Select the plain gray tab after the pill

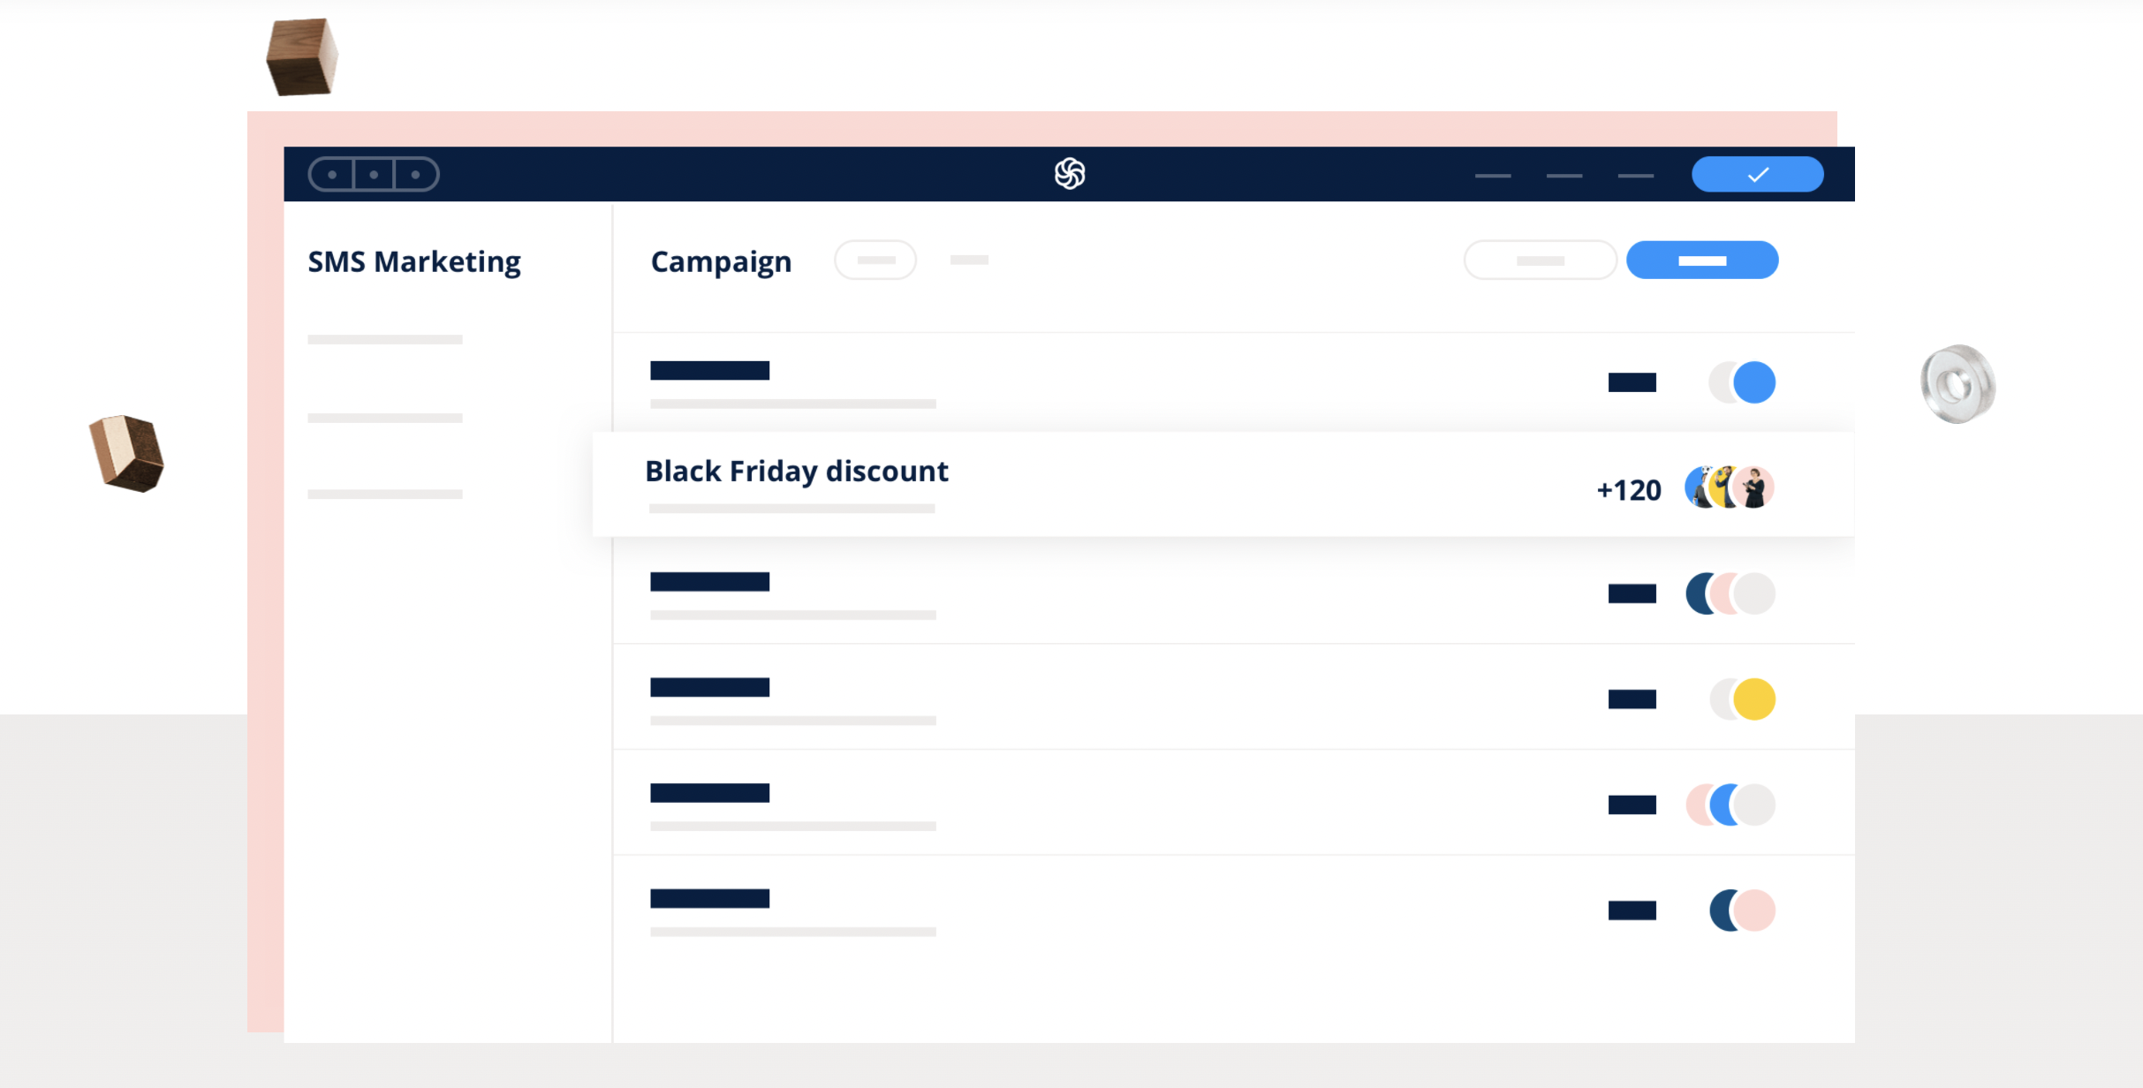click(x=969, y=260)
